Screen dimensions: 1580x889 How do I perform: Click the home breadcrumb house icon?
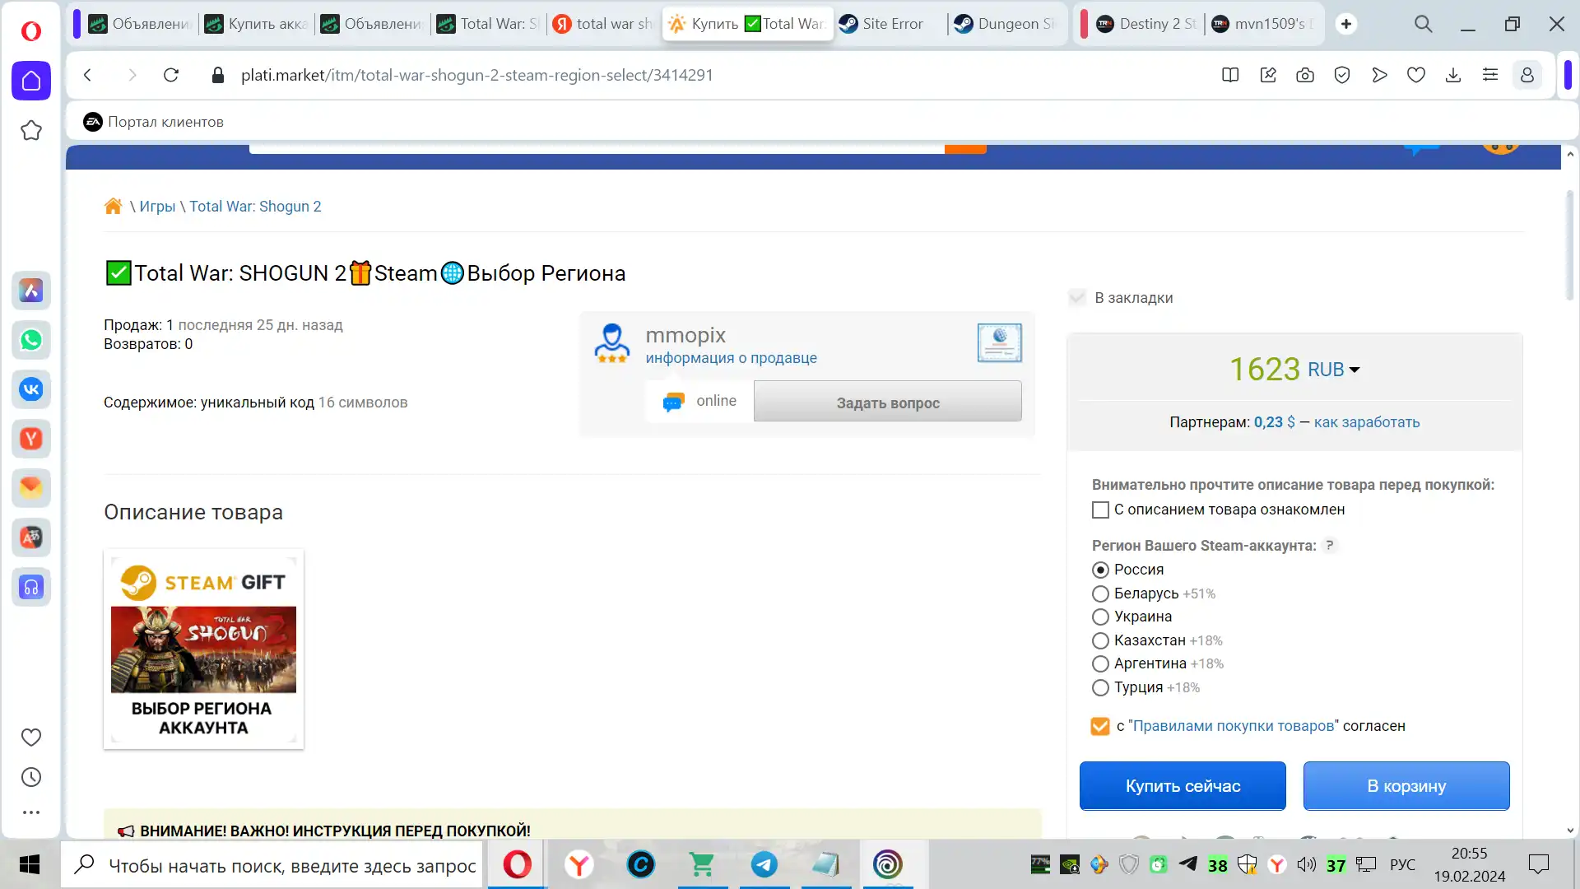tap(114, 206)
